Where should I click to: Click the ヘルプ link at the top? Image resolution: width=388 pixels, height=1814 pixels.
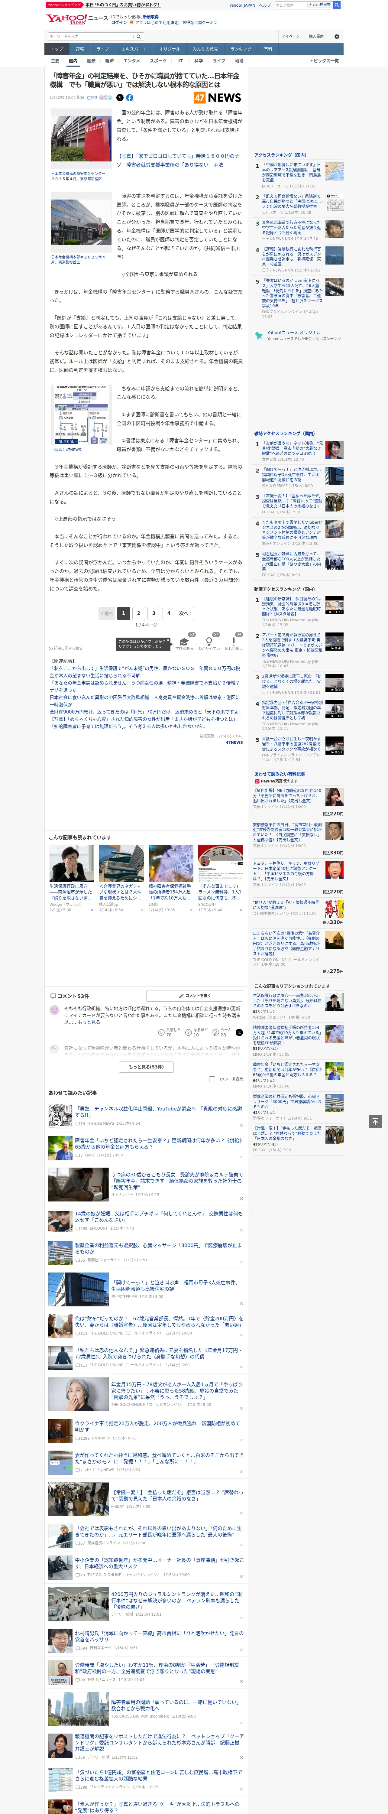265,5
